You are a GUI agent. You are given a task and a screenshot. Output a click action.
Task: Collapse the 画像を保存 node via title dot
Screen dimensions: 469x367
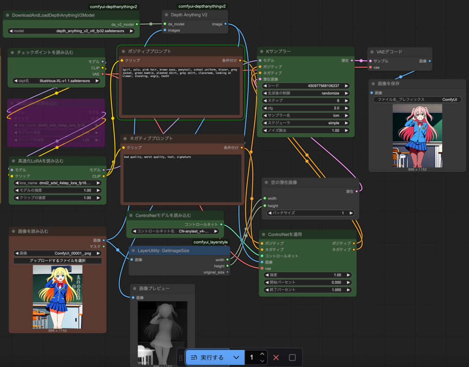(373, 84)
